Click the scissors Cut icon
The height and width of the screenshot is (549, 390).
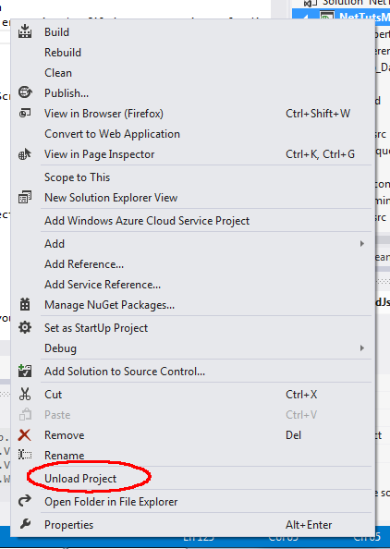tap(25, 394)
